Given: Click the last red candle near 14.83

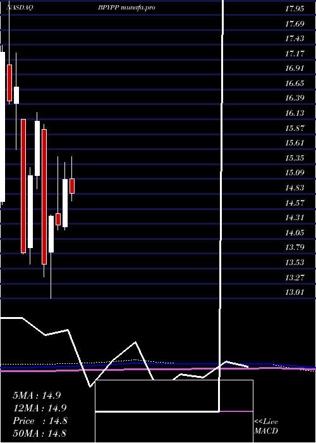Looking at the screenshot, I should (72, 186).
